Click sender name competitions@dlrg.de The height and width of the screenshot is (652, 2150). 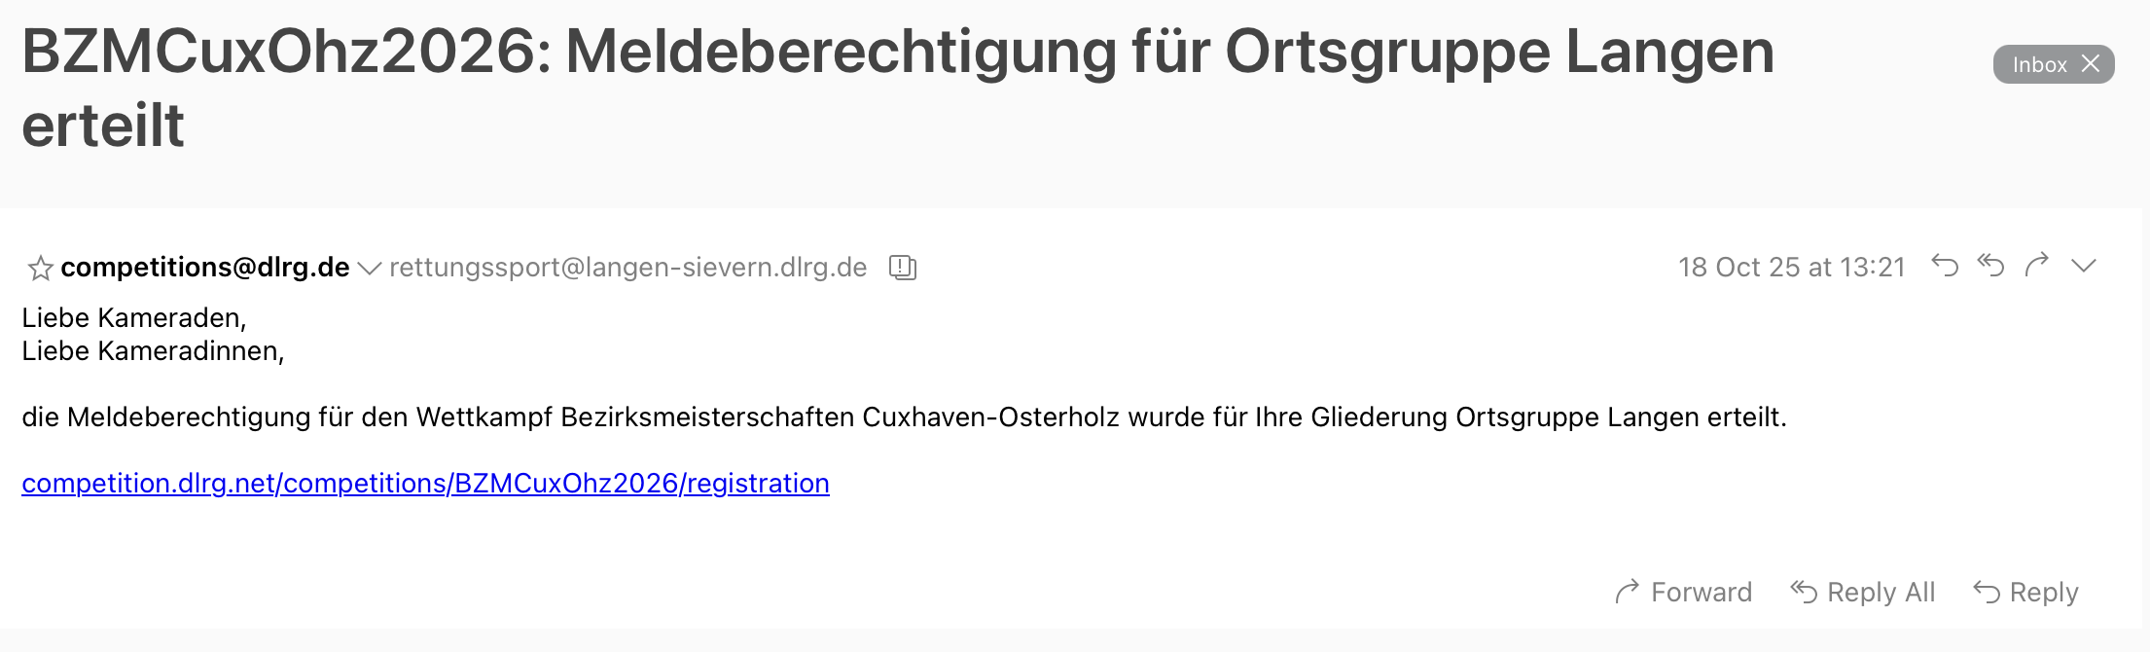click(205, 267)
